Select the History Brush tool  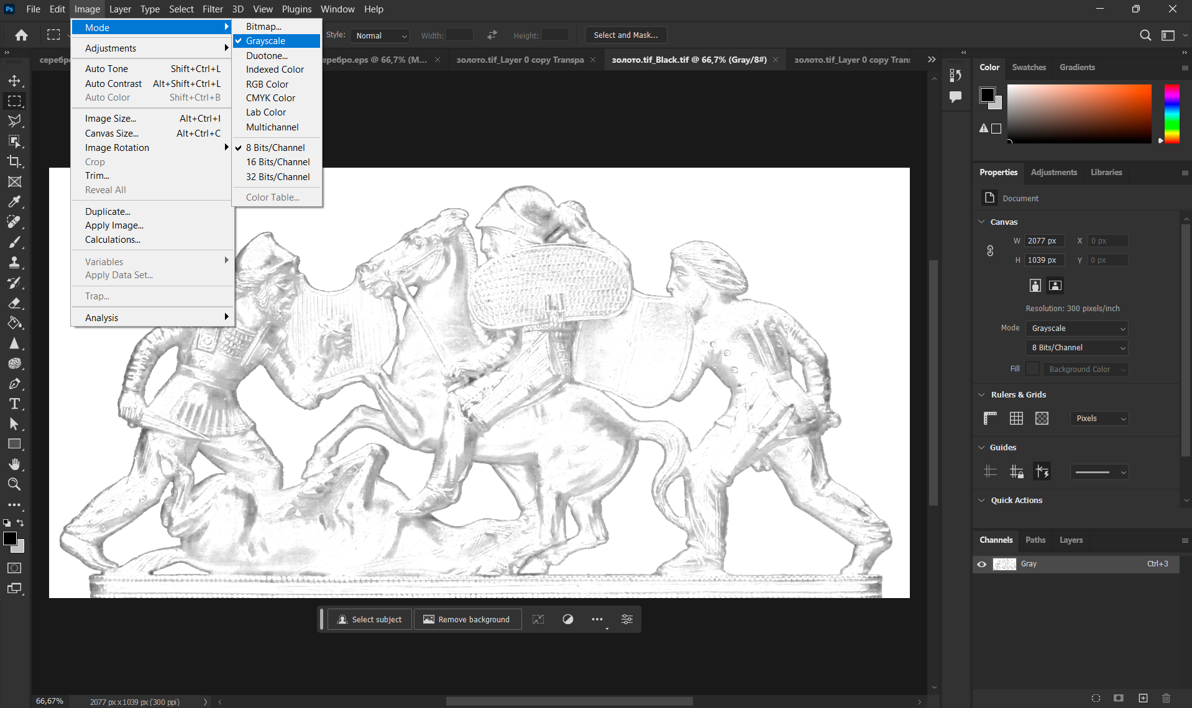14,283
